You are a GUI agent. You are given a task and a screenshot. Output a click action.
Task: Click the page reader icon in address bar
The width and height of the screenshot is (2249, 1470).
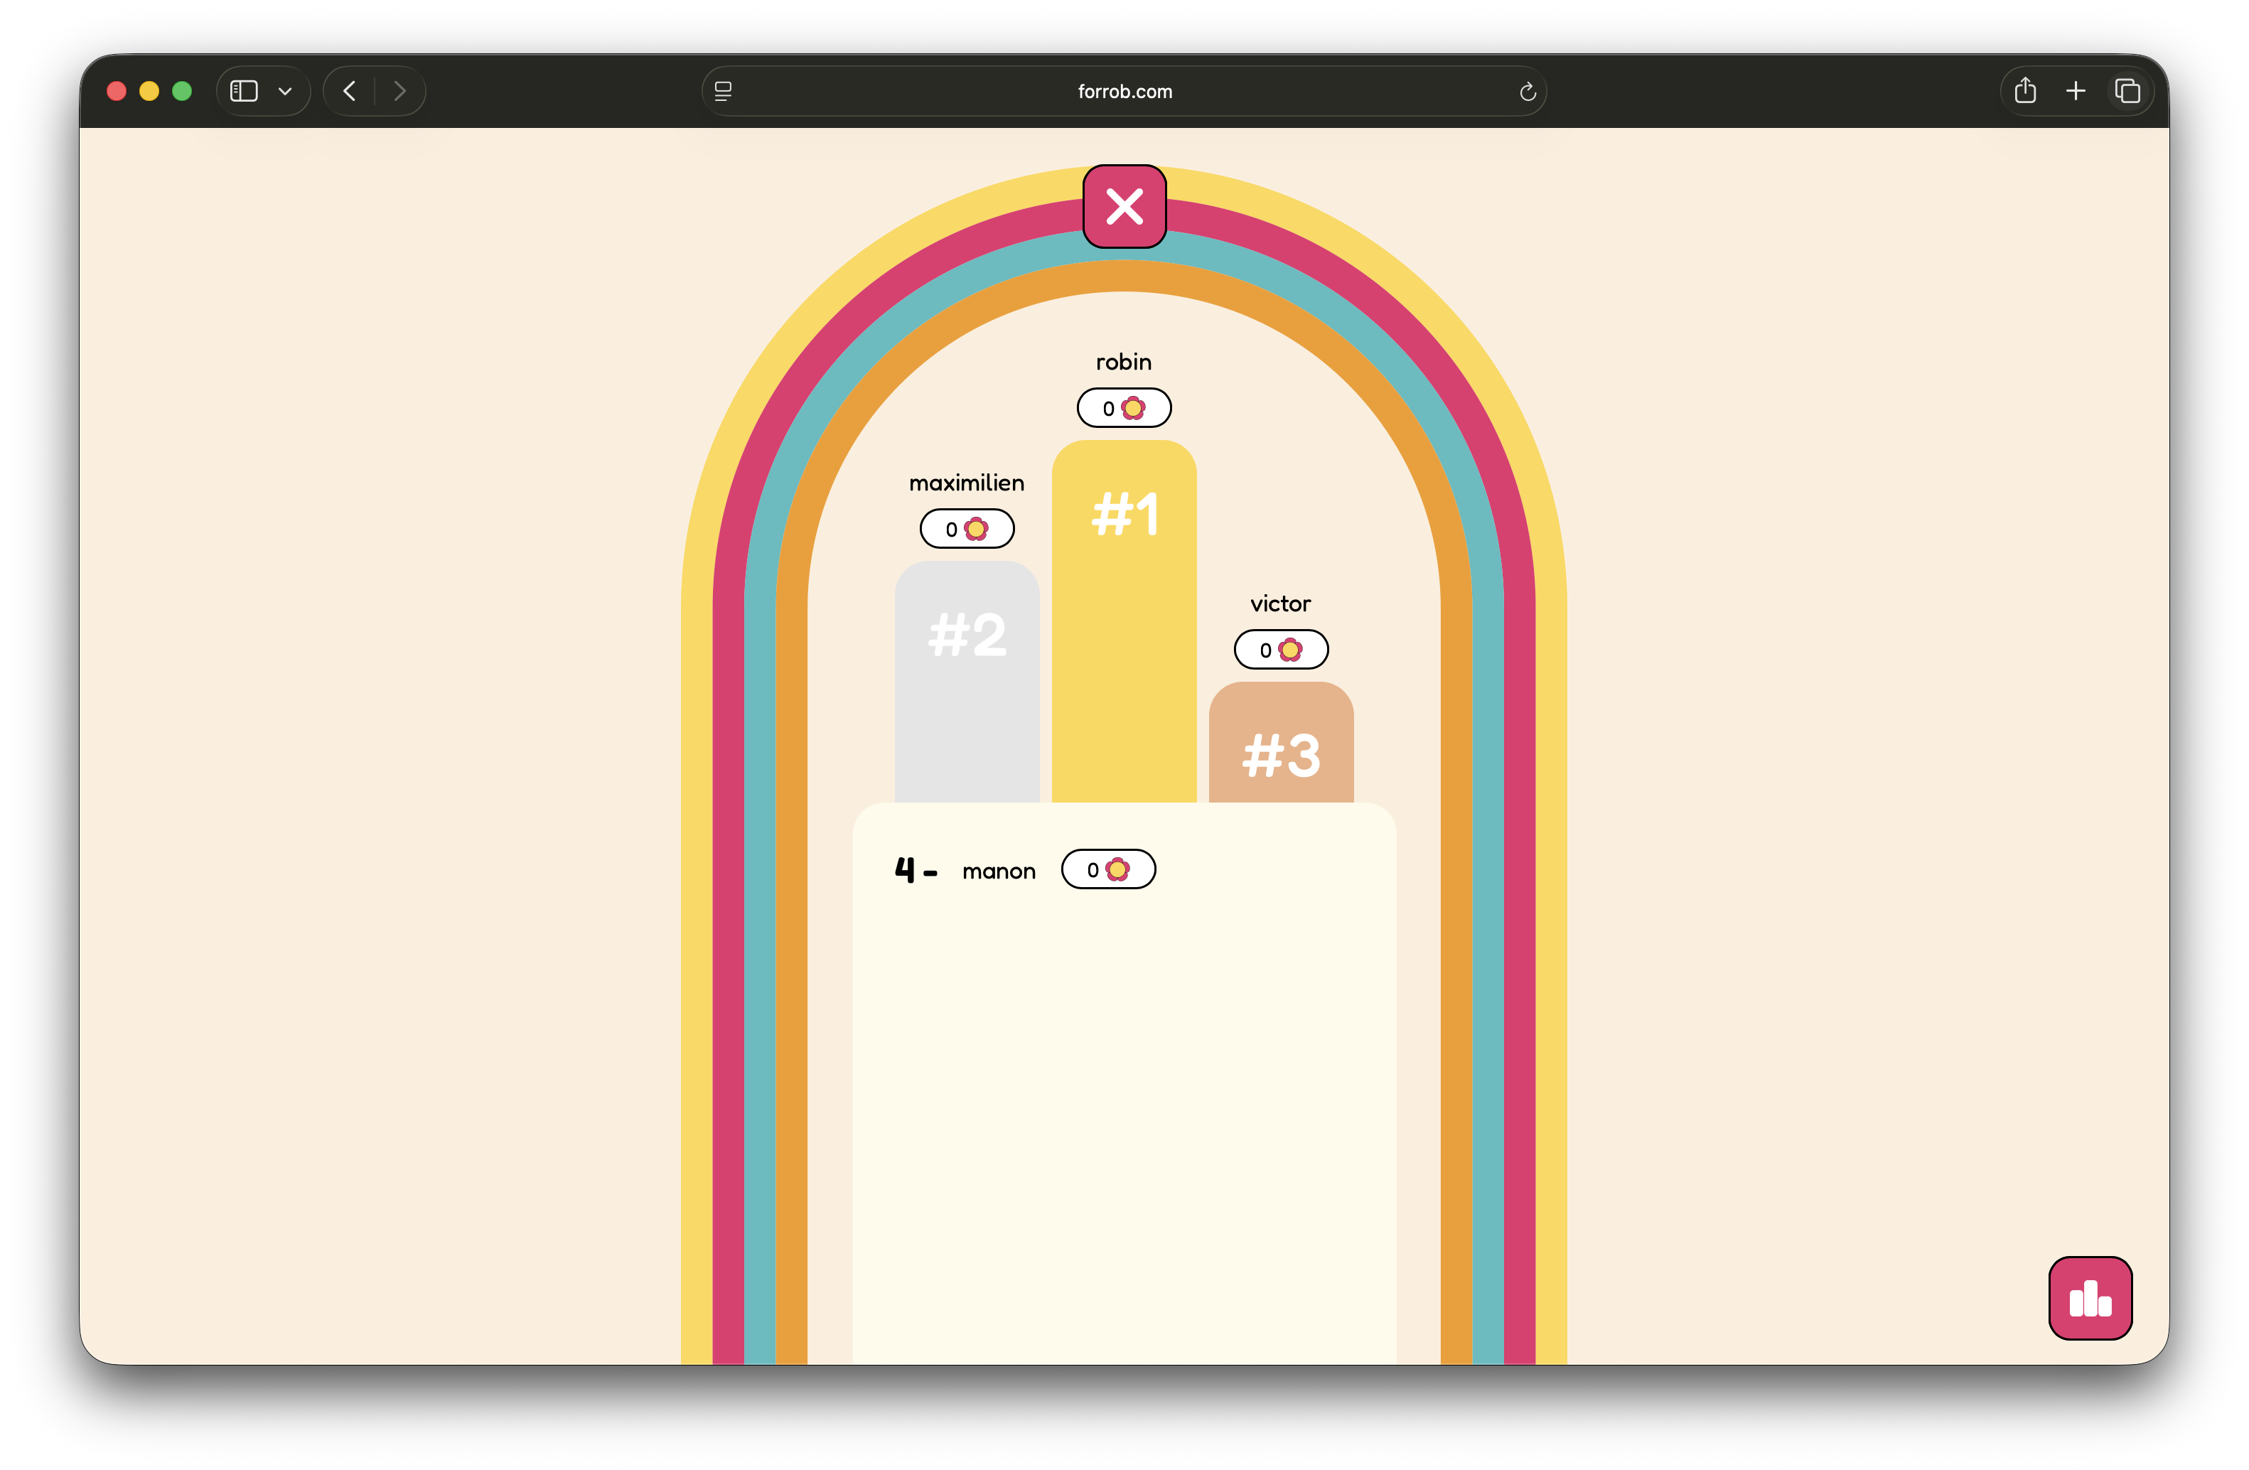click(723, 91)
